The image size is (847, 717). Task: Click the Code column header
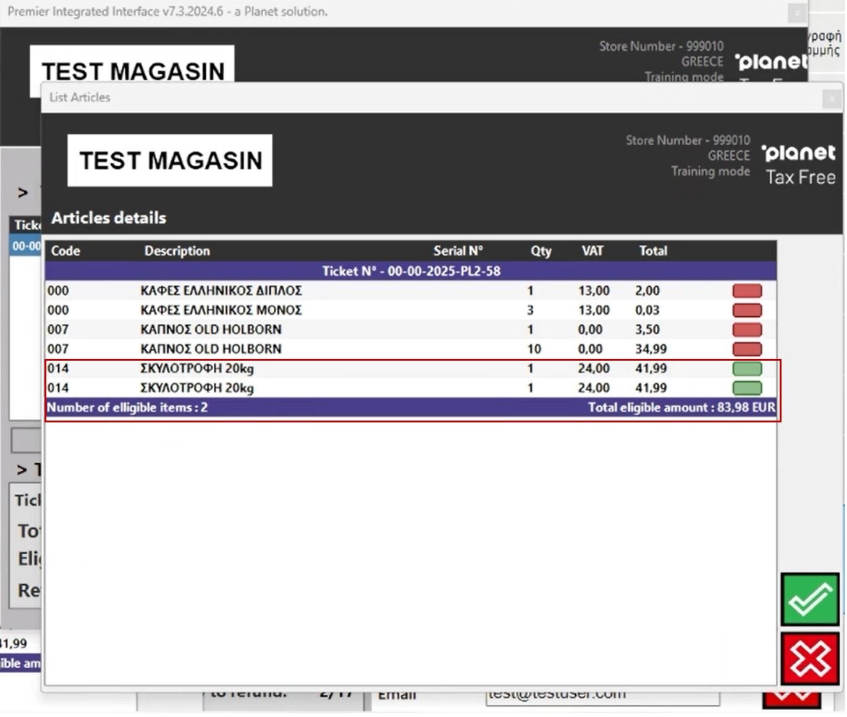[65, 251]
